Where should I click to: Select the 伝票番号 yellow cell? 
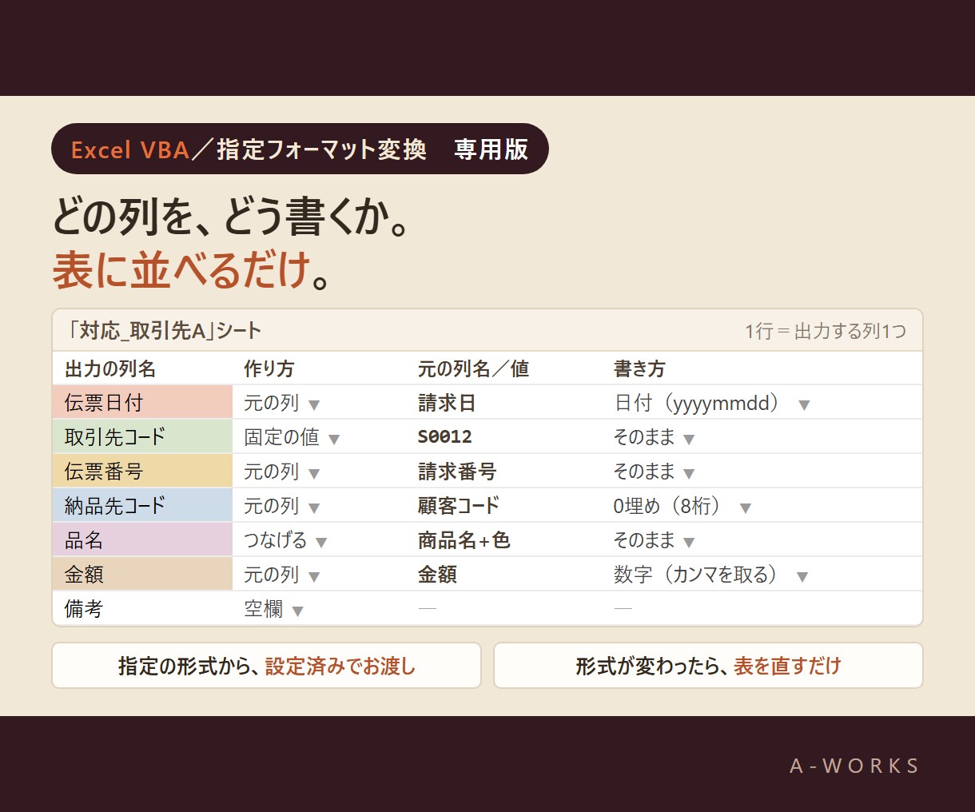click(142, 472)
